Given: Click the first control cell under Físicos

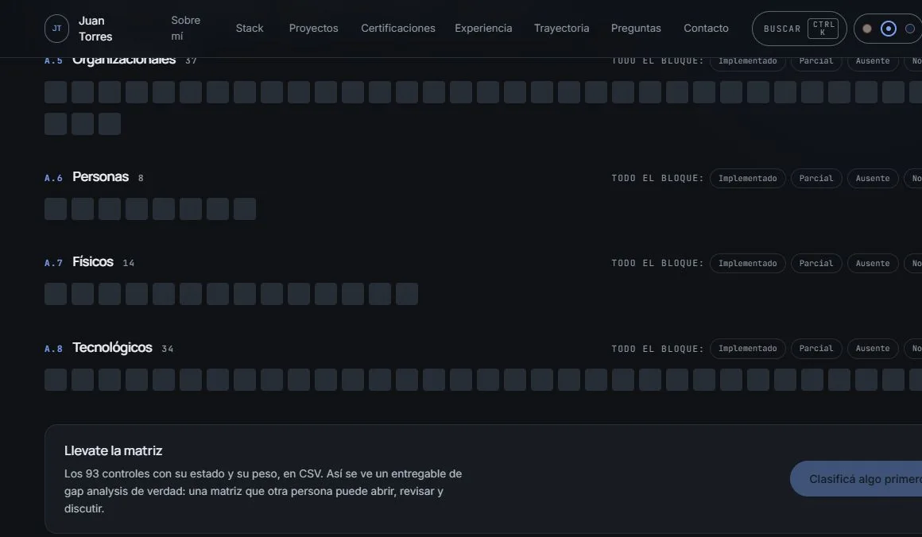Looking at the screenshot, I should [56, 294].
